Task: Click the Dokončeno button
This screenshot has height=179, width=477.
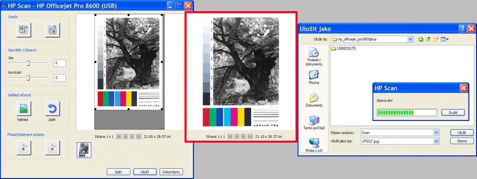Action: click(171, 172)
